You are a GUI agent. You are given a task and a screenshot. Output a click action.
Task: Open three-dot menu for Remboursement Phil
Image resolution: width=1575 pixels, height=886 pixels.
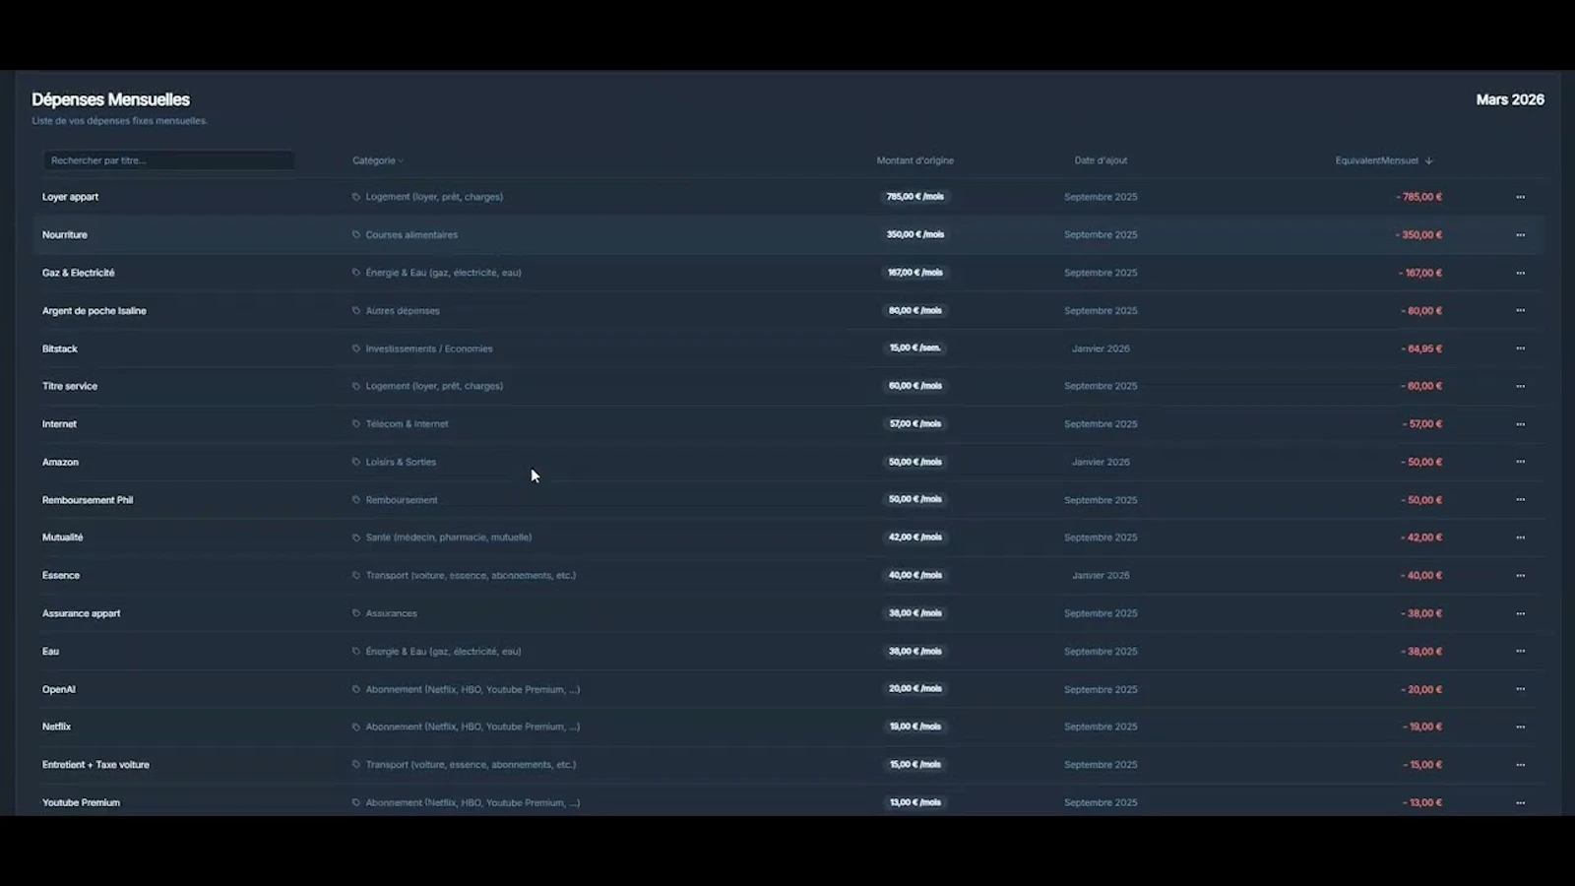click(x=1520, y=500)
